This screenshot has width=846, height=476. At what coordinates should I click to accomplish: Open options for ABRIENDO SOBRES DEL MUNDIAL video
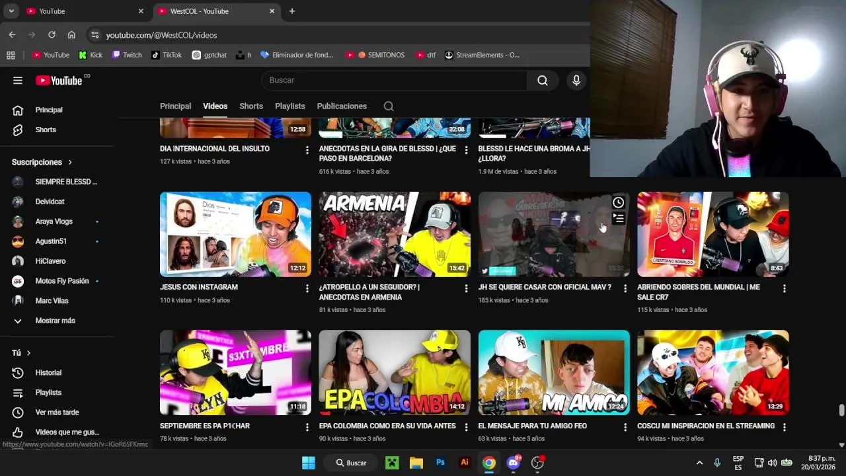click(785, 288)
